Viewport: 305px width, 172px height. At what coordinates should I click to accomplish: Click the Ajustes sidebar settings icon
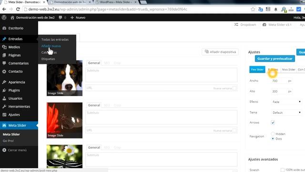point(4,115)
